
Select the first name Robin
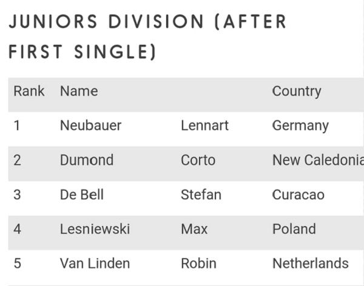(198, 264)
